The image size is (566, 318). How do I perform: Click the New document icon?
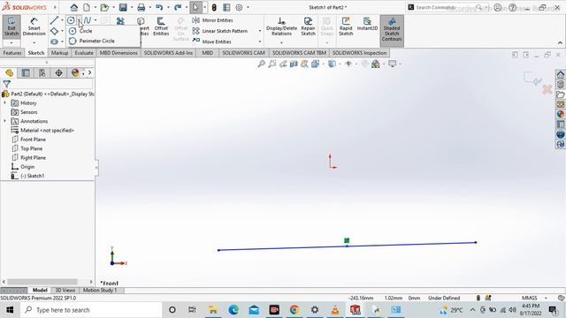tap(87, 7)
